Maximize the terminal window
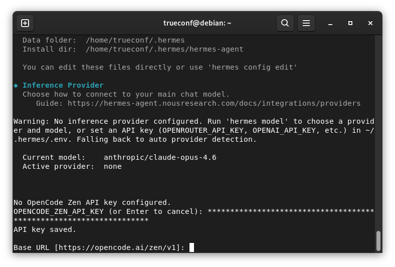Viewport: 395px width, 267px height. coord(350,23)
